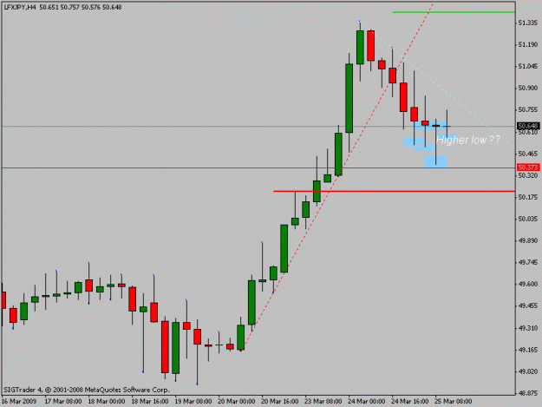Click the 18 Mar 16:00 time label
Screen dimensions: 542x407
[150, 402]
